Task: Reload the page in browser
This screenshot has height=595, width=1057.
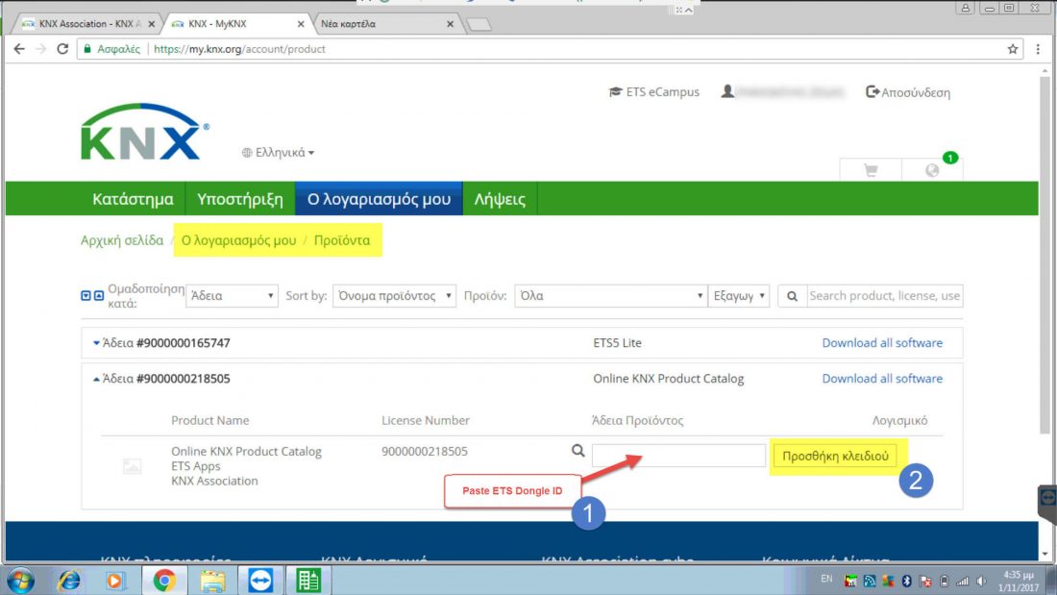Action: (x=63, y=49)
